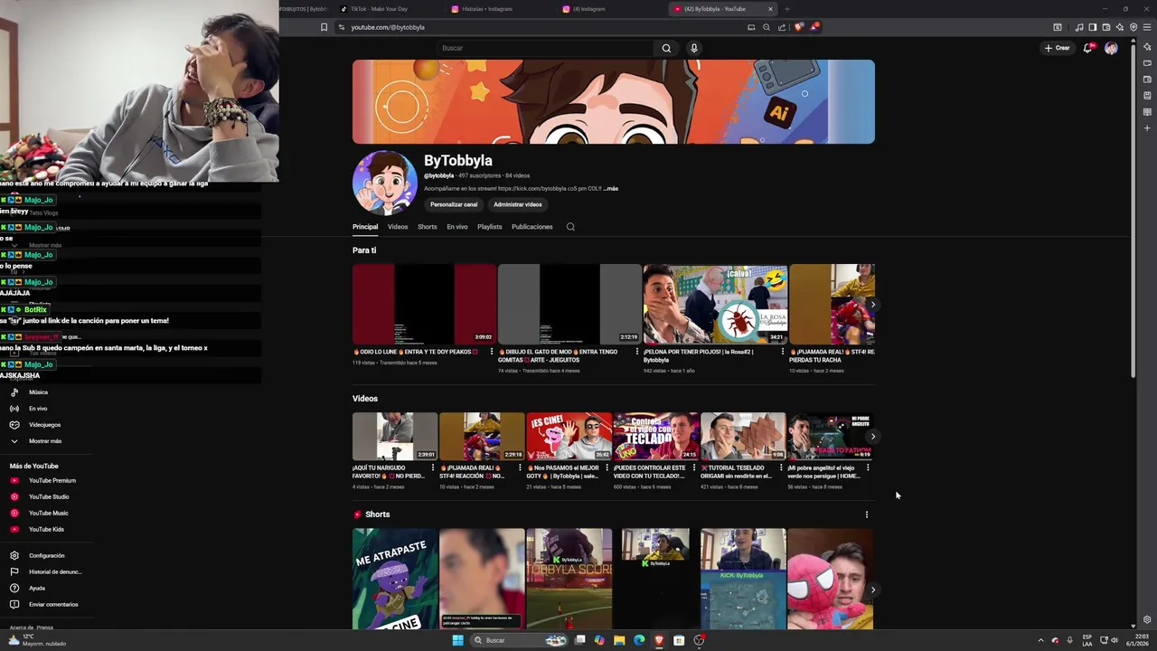Switch to Videos channel tab
Image resolution: width=1157 pixels, height=651 pixels.
(x=398, y=227)
